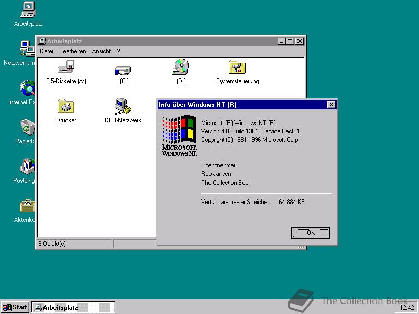Screen dimensions: 419x314
Task: Open the Systemsteuerung folder icon
Action: 237,66
